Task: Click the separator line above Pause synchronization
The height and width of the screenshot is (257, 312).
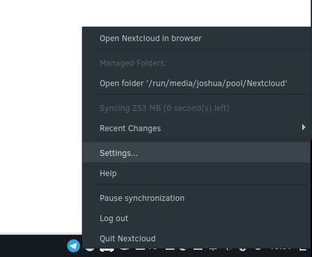Action: coord(203,185)
